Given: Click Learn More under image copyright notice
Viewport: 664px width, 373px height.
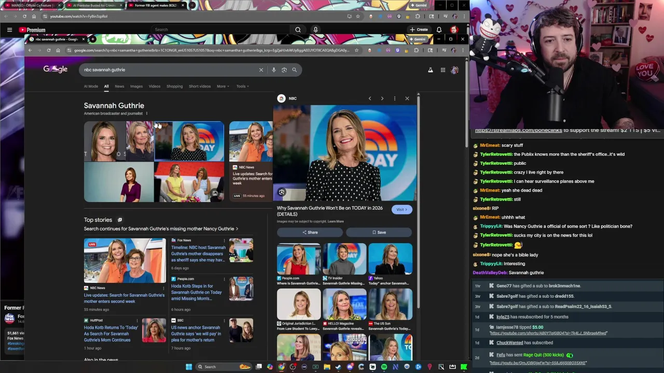Looking at the screenshot, I should click(x=336, y=222).
